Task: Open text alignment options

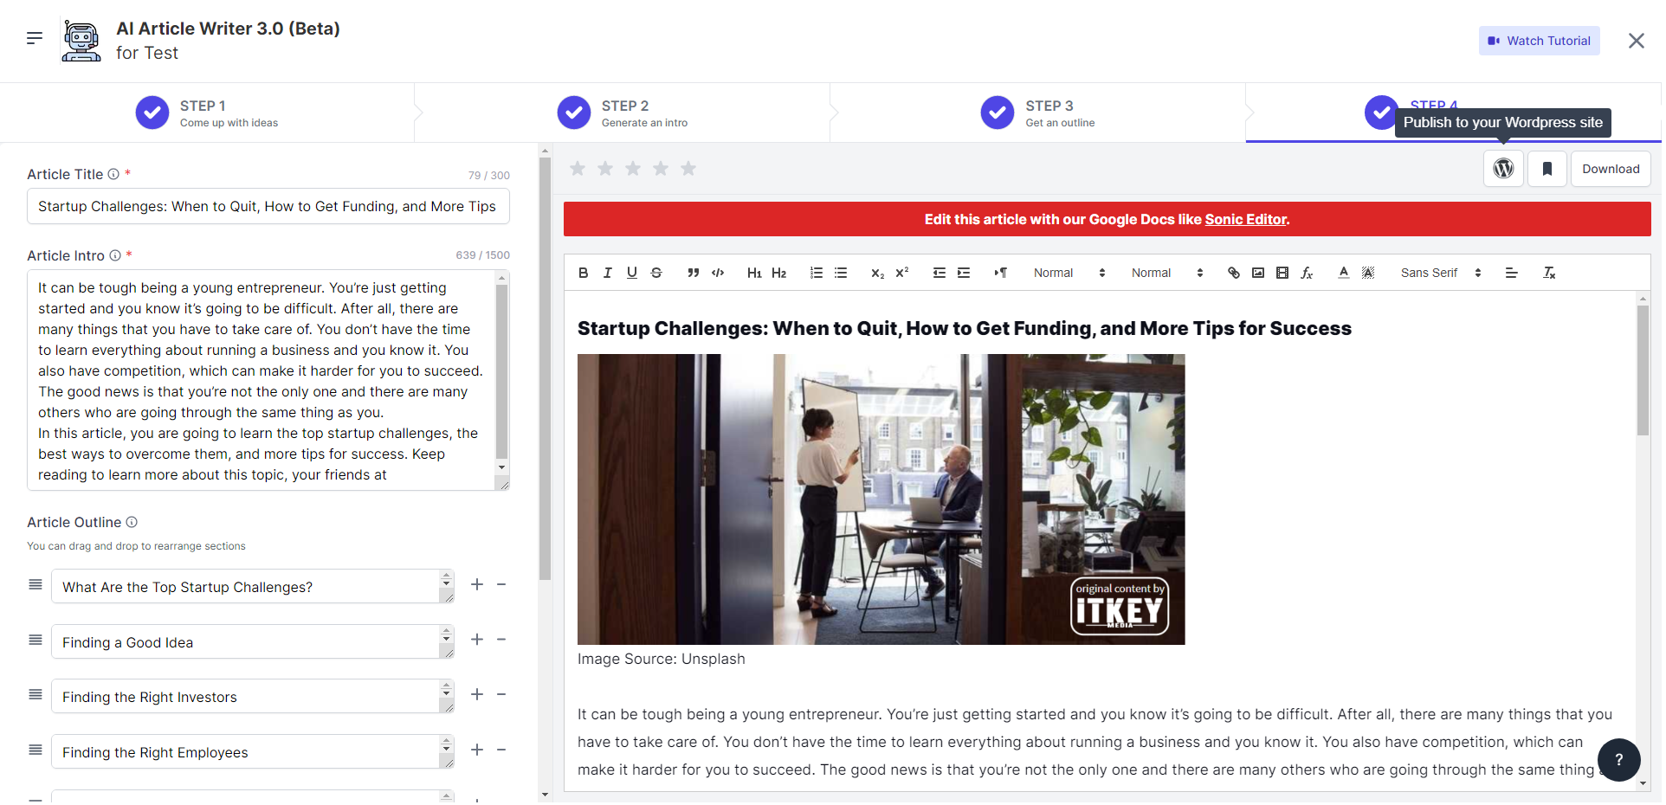Action: click(1512, 273)
